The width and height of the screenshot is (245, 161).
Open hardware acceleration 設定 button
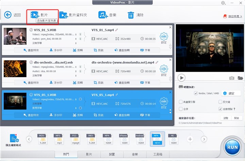tap(231, 93)
